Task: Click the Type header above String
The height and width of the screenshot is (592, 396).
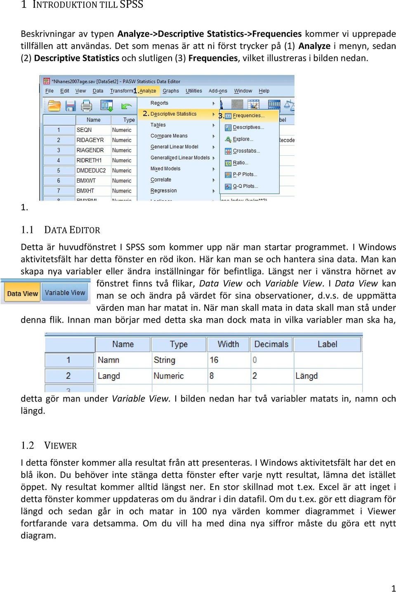Action: coord(179,344)
